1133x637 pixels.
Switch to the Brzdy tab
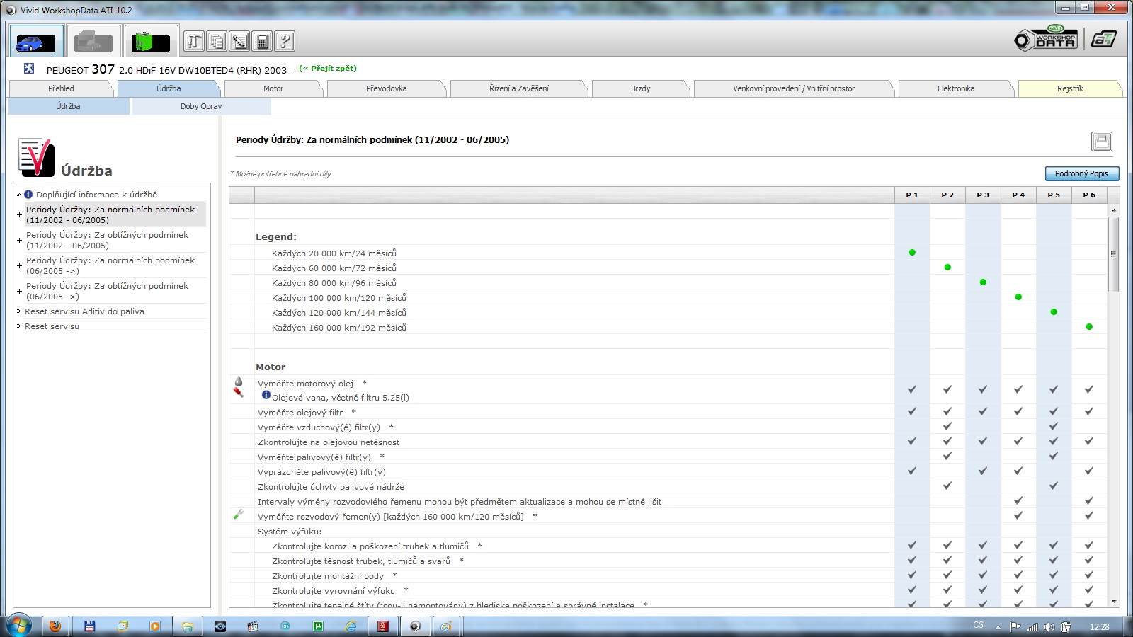(640, 88)
